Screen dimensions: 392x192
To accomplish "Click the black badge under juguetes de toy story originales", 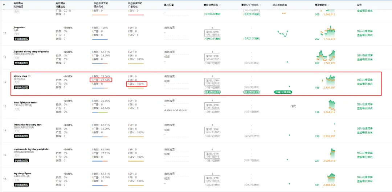I will point(21,63).
